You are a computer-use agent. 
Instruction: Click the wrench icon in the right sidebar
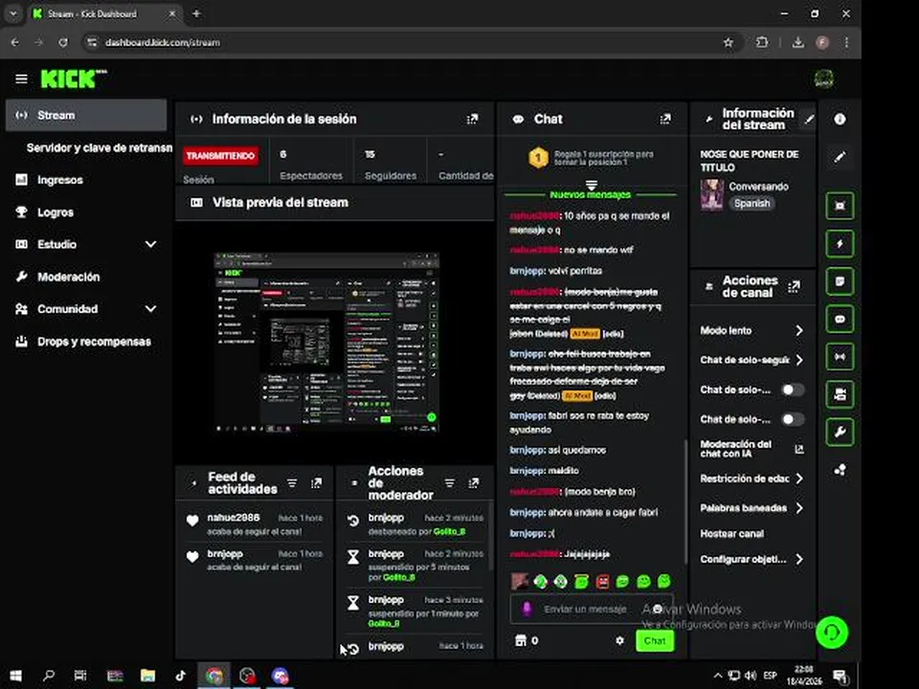pyautogui.click(x=840, y=433)
